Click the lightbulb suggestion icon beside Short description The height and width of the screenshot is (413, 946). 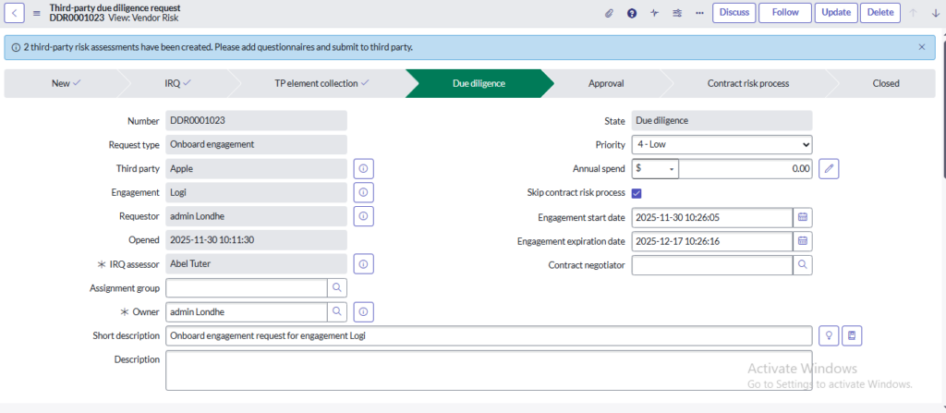coord(829,335)
